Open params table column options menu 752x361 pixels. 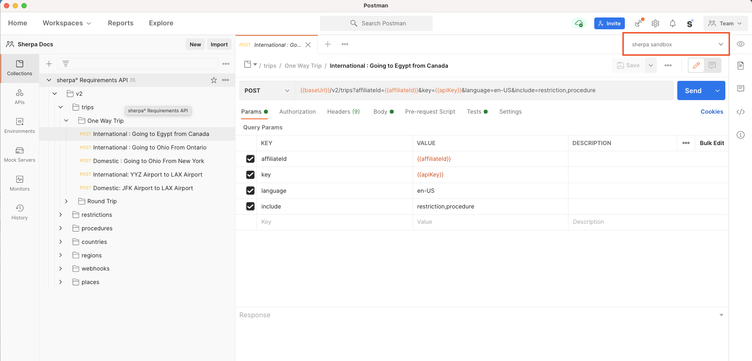click(686, 143)
